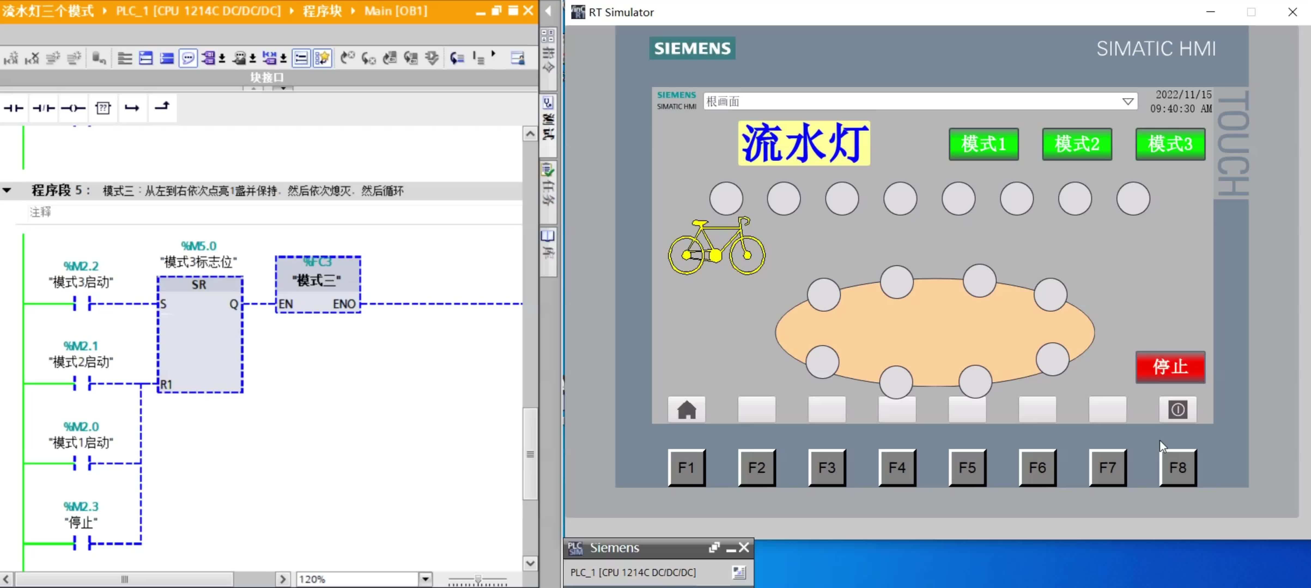Close all networks with toolbar icon
The width and height of the screenshot is (1311, 588).
click(167, 59)
